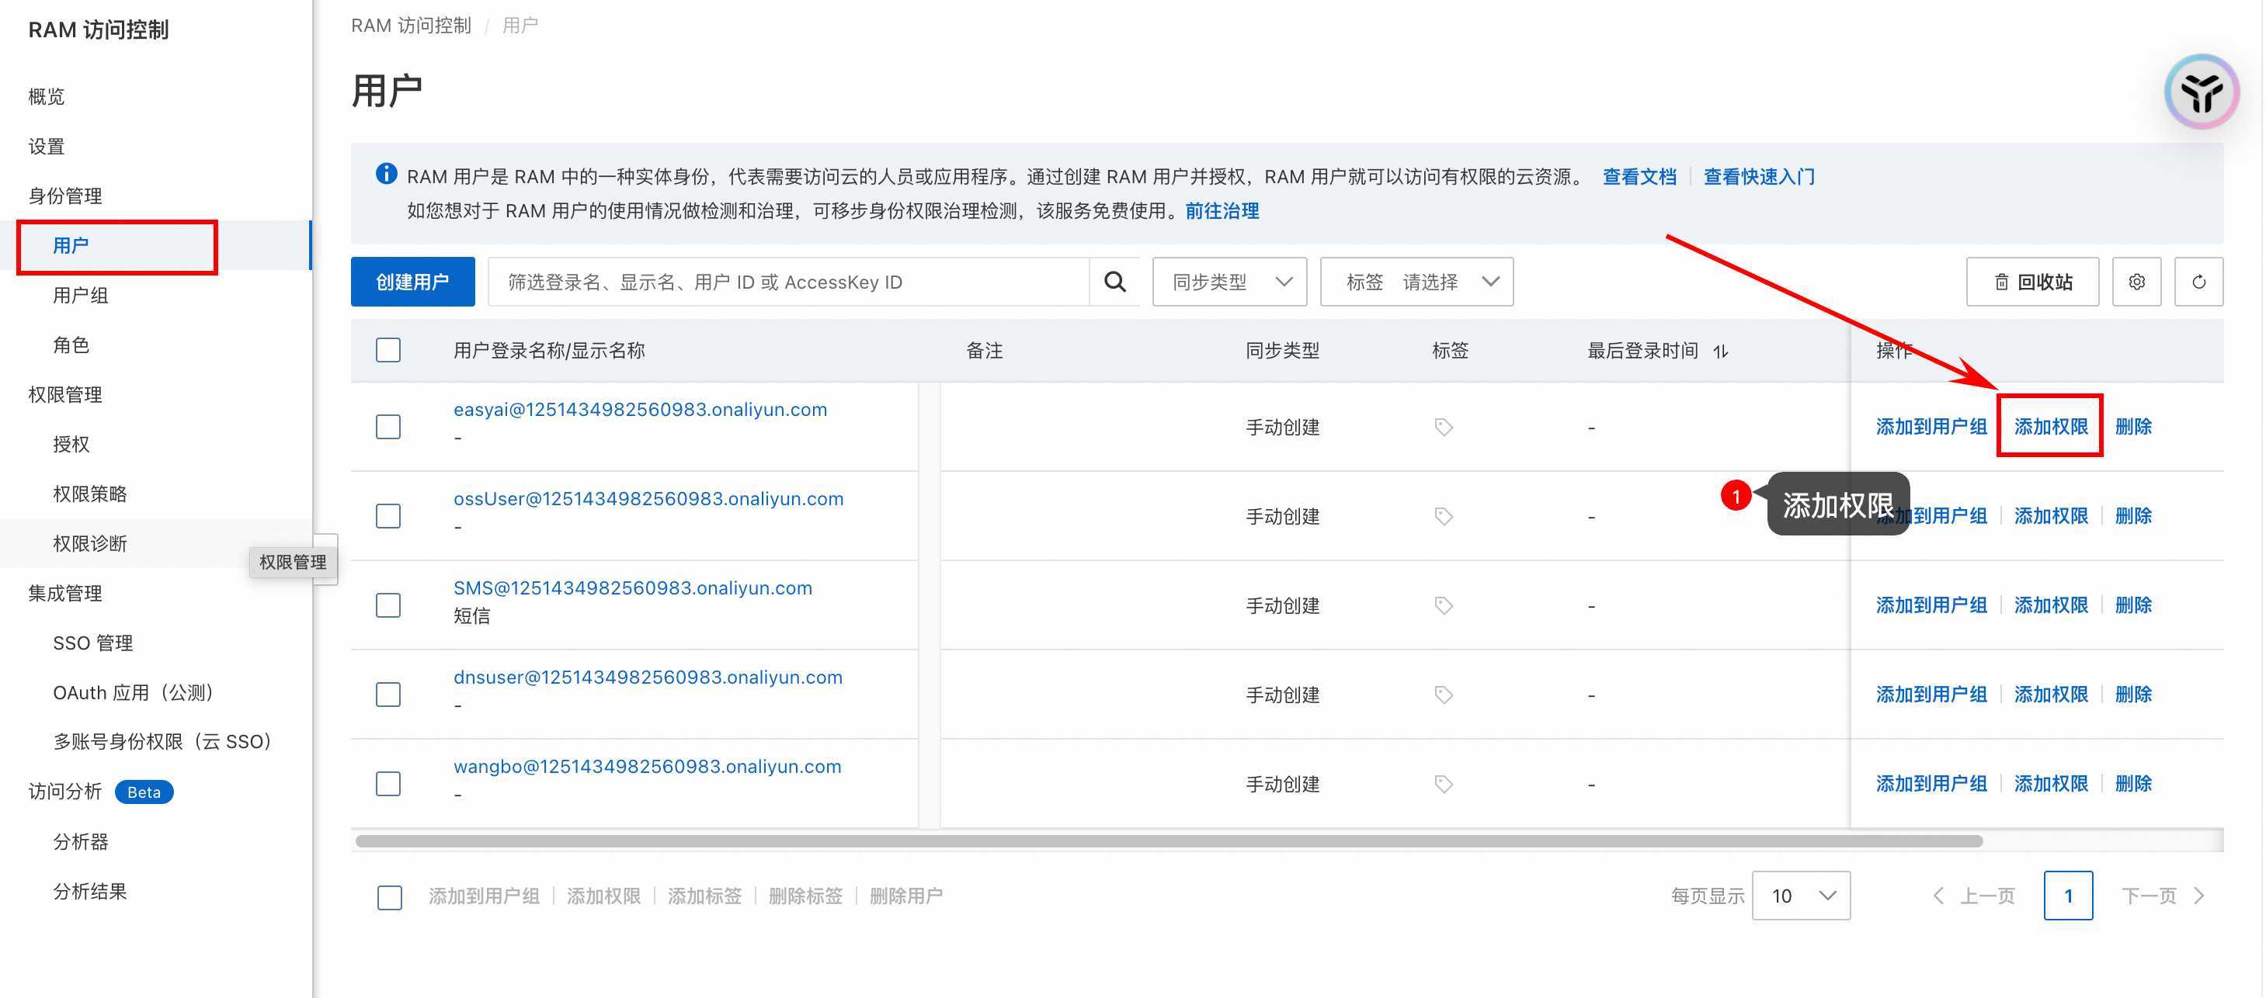Collapse the 权限管理 sidebar section

pyautogui.click(x=65, y=394)
